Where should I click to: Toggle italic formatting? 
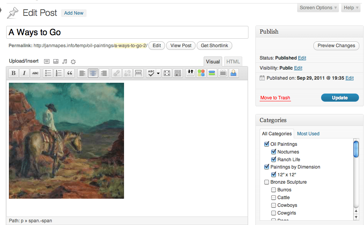[x=24, y=73]
